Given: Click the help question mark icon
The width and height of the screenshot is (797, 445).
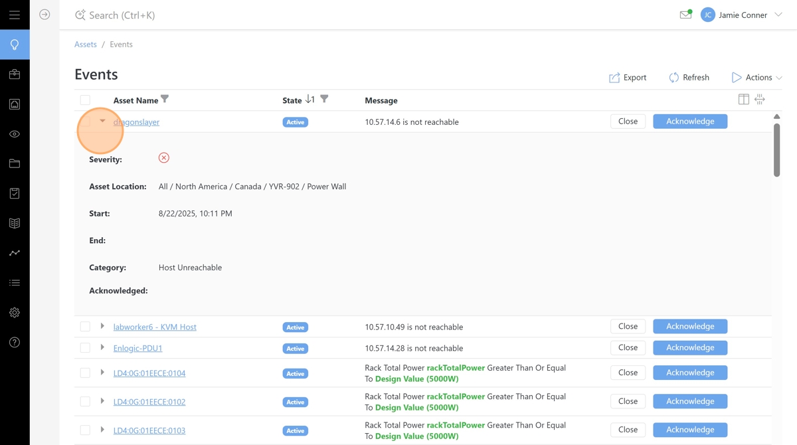Looking at the screenshot, I should [x=15, y=343].
